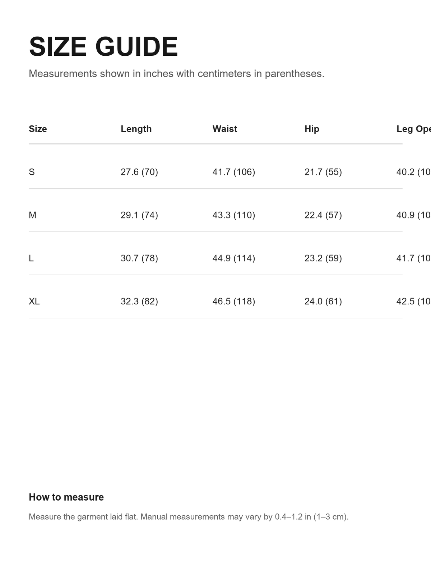Click the 27.6 (70) length cell
The image size is (431, 575).
139,172
